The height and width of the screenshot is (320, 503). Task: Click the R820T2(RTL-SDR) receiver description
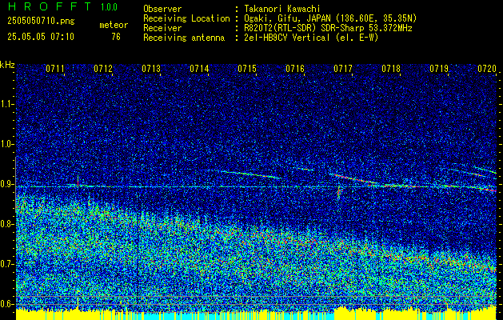(x=328, y=28)
